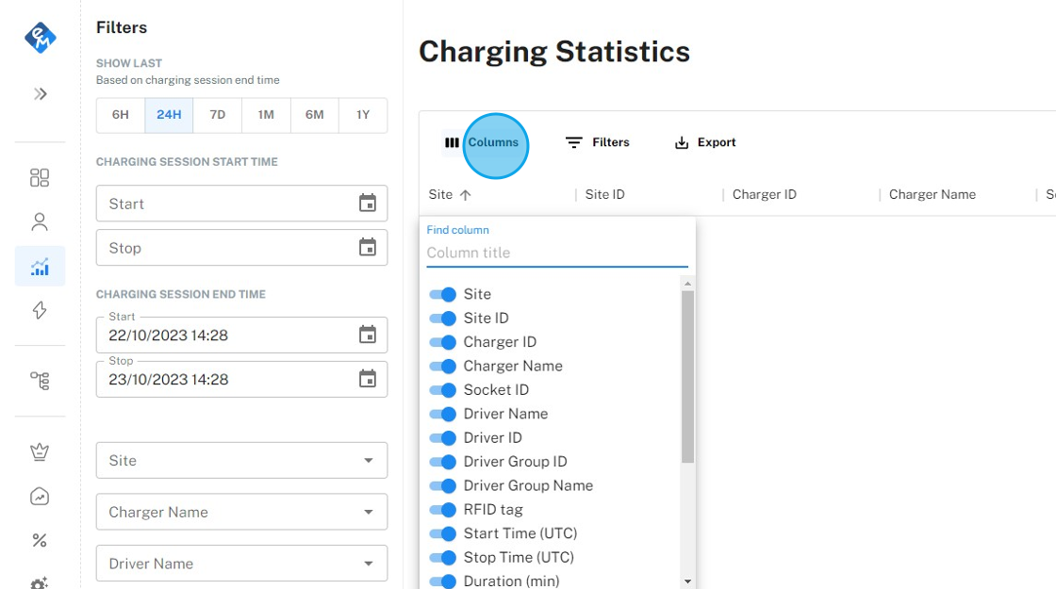The height and width of the screenshot is (589, 1056).
Task: Select the 7D time range tab
Action: pyautogui.click(x=217, y=115)
